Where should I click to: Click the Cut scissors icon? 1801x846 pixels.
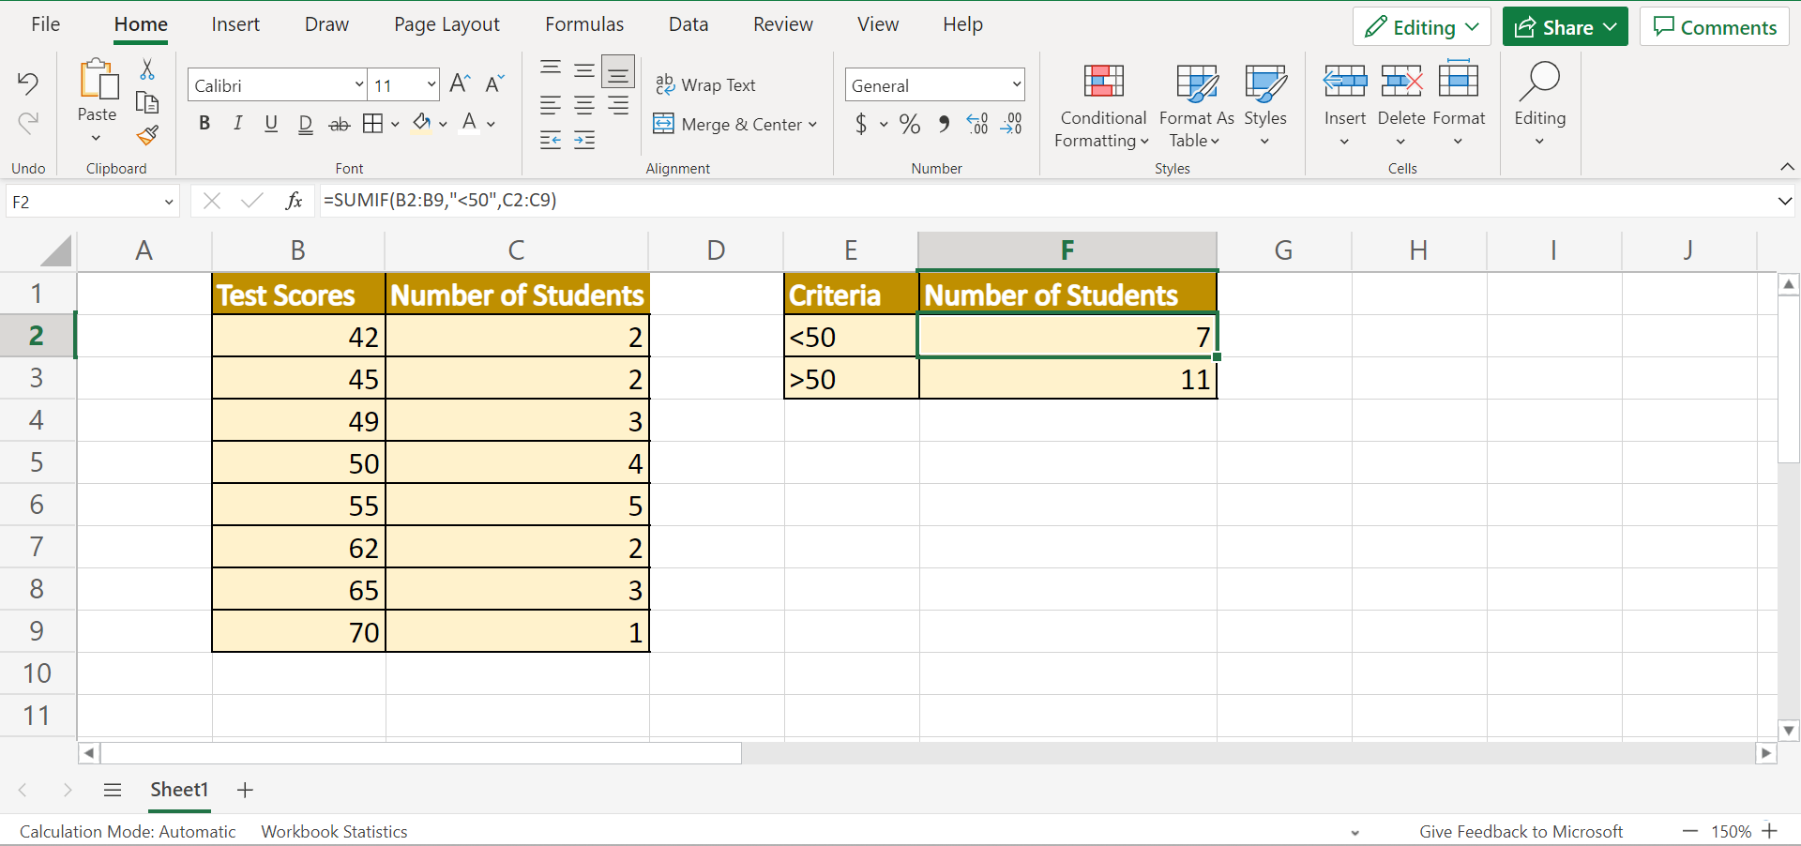coord(147,69)
